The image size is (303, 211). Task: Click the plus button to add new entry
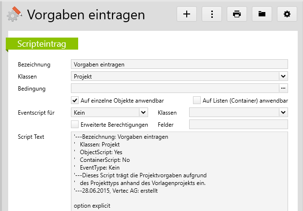pos(187,14)
